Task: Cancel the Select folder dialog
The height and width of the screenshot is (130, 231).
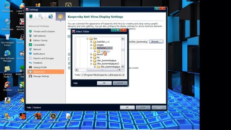Action: [x=120, y=83]
